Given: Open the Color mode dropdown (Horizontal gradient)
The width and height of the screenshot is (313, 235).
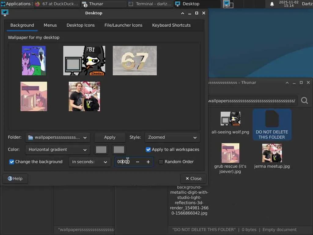Looking at the screenshot, I should click(x=57, y=150).
